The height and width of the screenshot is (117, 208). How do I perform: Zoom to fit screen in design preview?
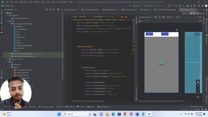click(x=198, y=97)
